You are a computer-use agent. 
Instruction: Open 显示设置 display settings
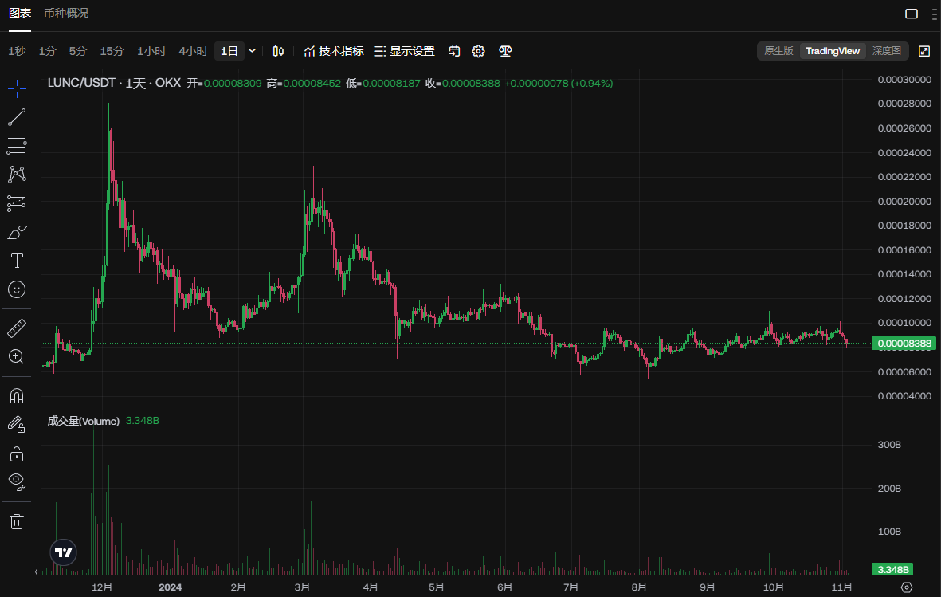(405, 51)
